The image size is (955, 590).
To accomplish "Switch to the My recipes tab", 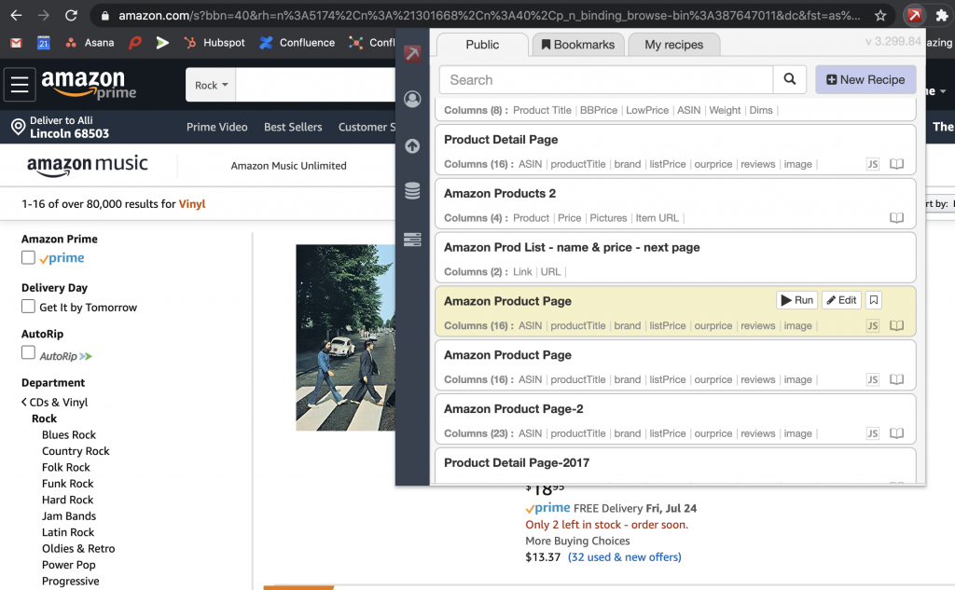I will (673, 44).
